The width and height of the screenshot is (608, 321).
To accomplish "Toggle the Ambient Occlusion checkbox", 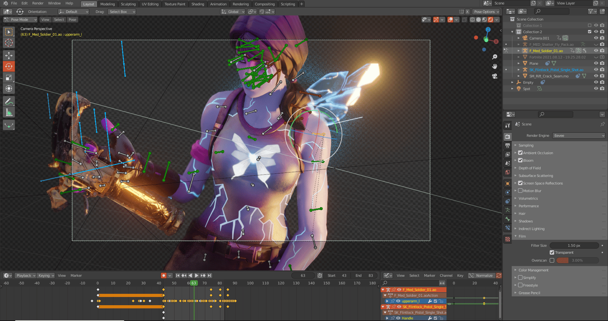I will click(520, 153).
